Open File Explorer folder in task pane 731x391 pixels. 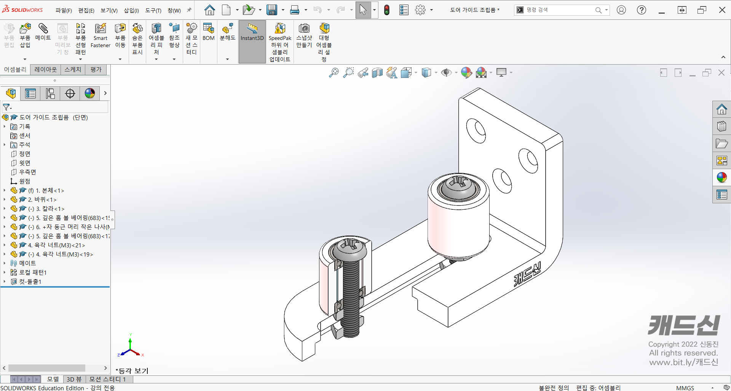click(x=721, y=144)
